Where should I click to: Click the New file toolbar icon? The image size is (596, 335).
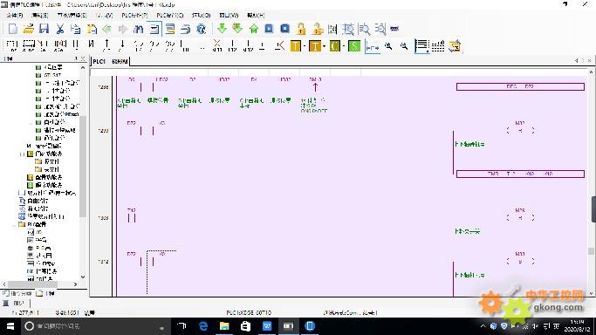[x=13, y=29]
